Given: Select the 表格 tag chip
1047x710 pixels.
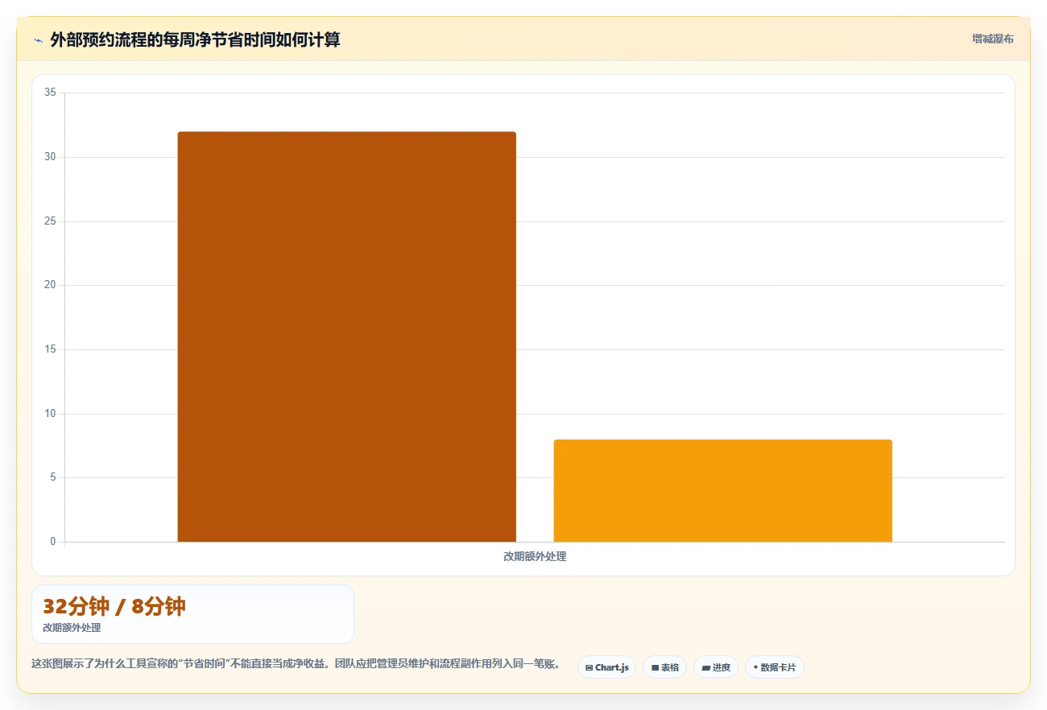Looking at the screenshot, I should click(x=664, y=667).
